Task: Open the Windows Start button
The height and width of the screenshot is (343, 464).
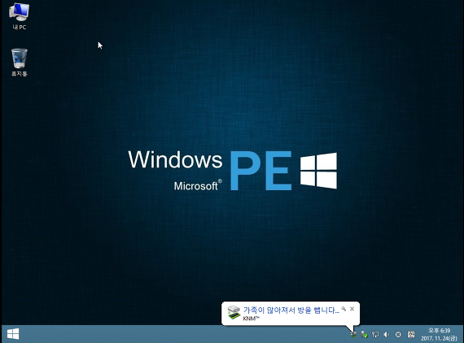Action: click(x=13, y=334)
